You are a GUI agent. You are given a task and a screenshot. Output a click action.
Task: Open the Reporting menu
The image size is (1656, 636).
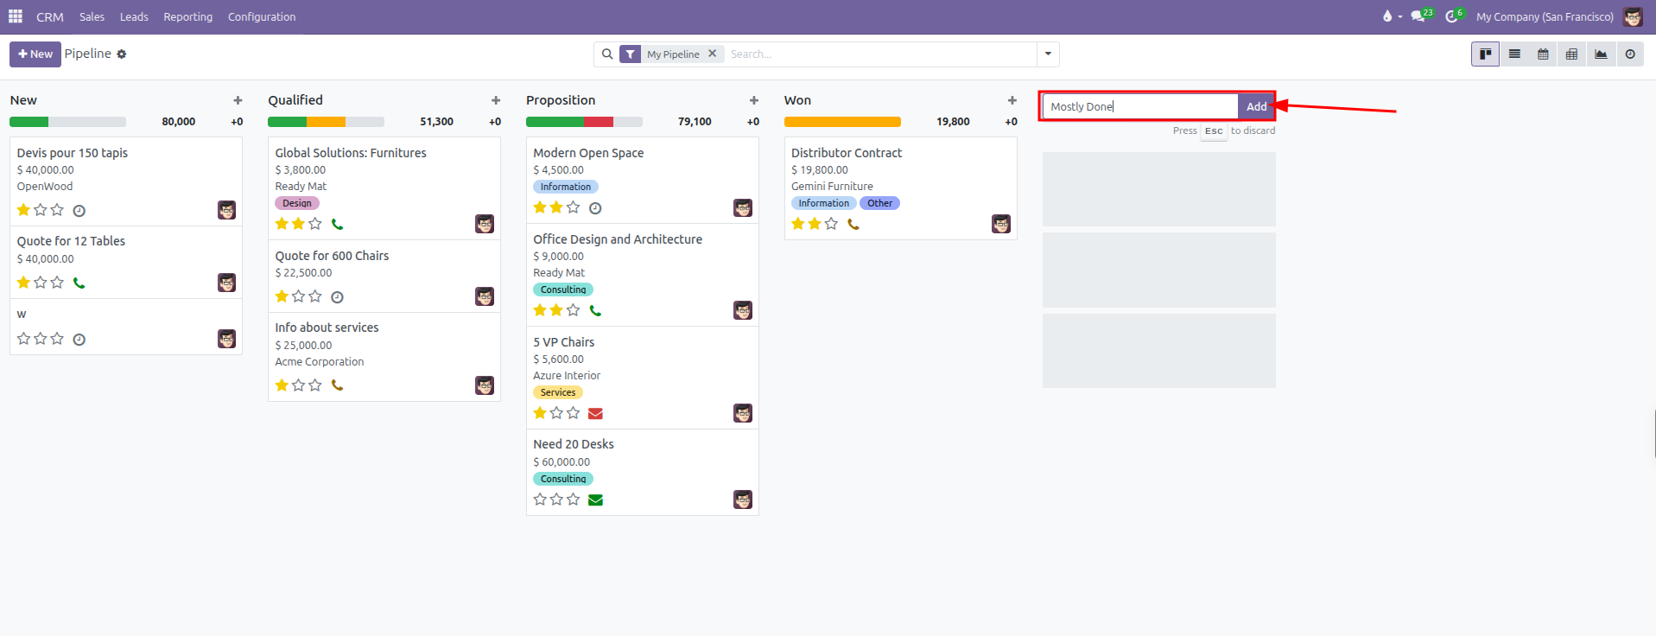point(187,16)
